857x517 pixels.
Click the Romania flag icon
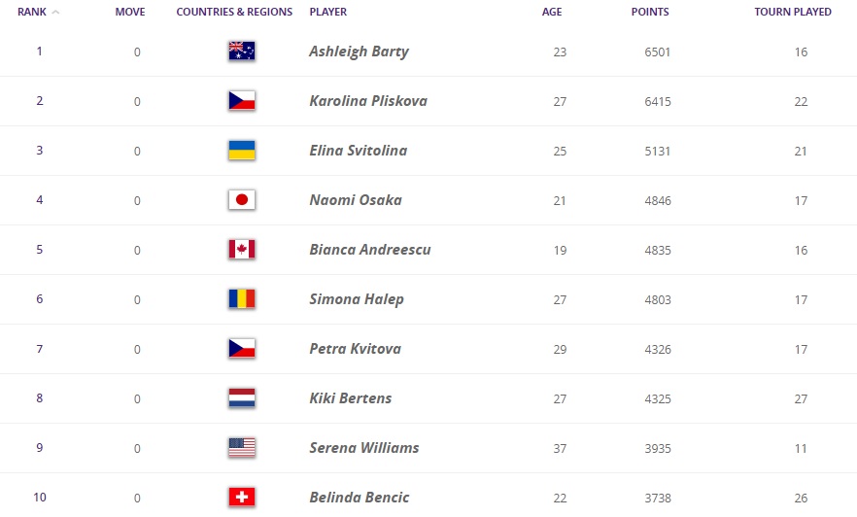242,299
